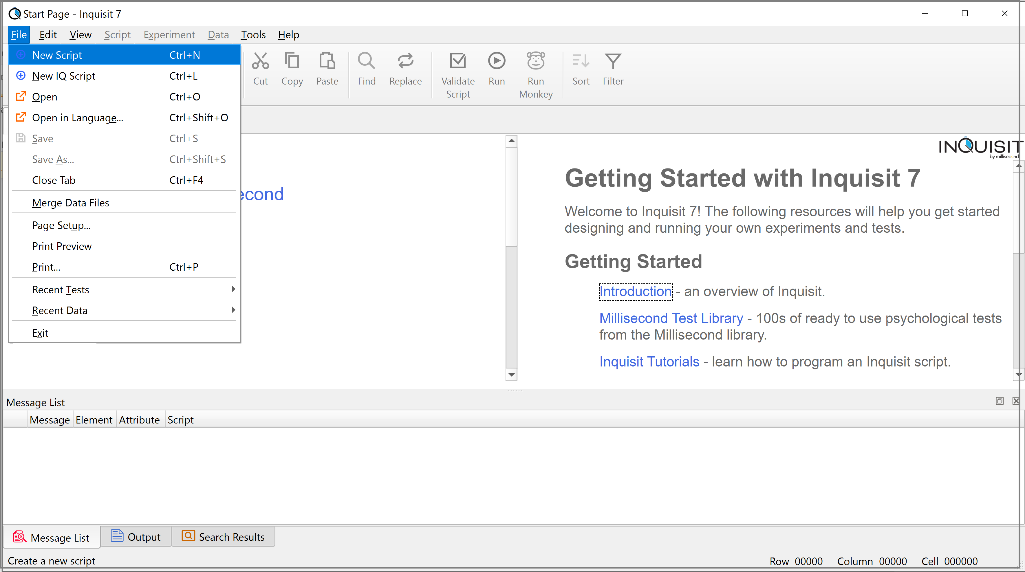The image size is (1025, 572).
Task: Click the Validate Script checkmark icon
Action: (x=457, y=61)
